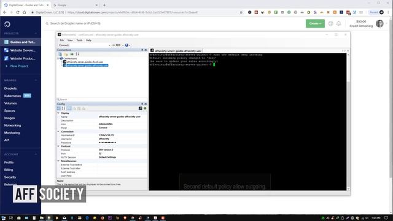393x221 pixels.
Task: Open the File menu in mRemoteNG
Action: (x=61, y=41)
